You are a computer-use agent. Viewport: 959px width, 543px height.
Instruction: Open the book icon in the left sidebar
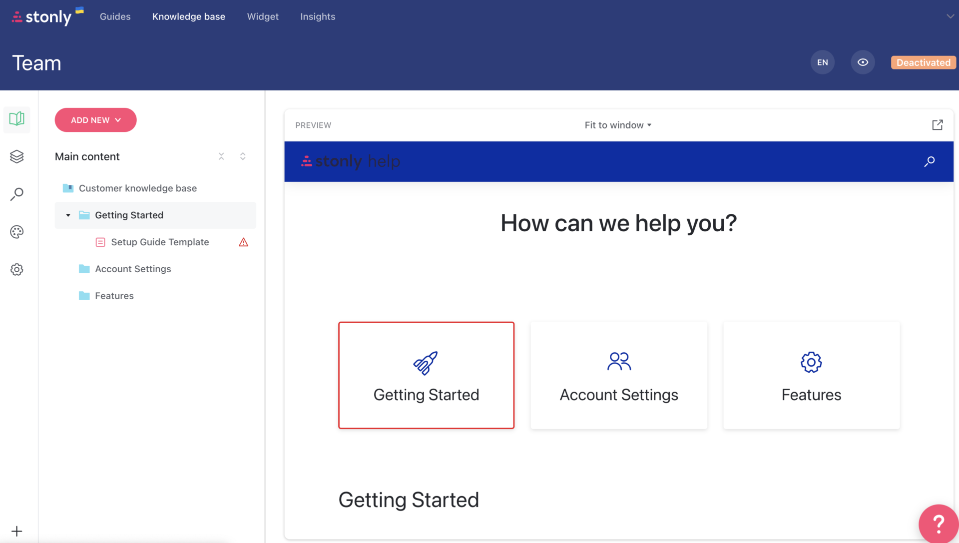(x=16, y=119)
